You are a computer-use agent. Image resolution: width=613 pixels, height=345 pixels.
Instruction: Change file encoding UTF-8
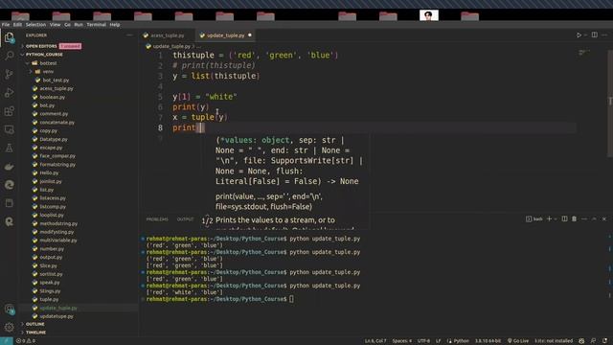(423, 341)
